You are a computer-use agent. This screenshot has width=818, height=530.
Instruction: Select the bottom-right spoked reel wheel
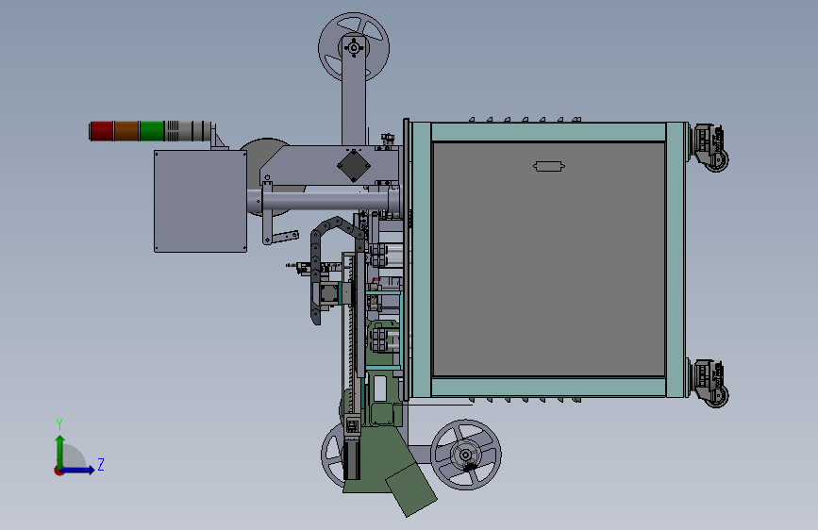(466, 455)
